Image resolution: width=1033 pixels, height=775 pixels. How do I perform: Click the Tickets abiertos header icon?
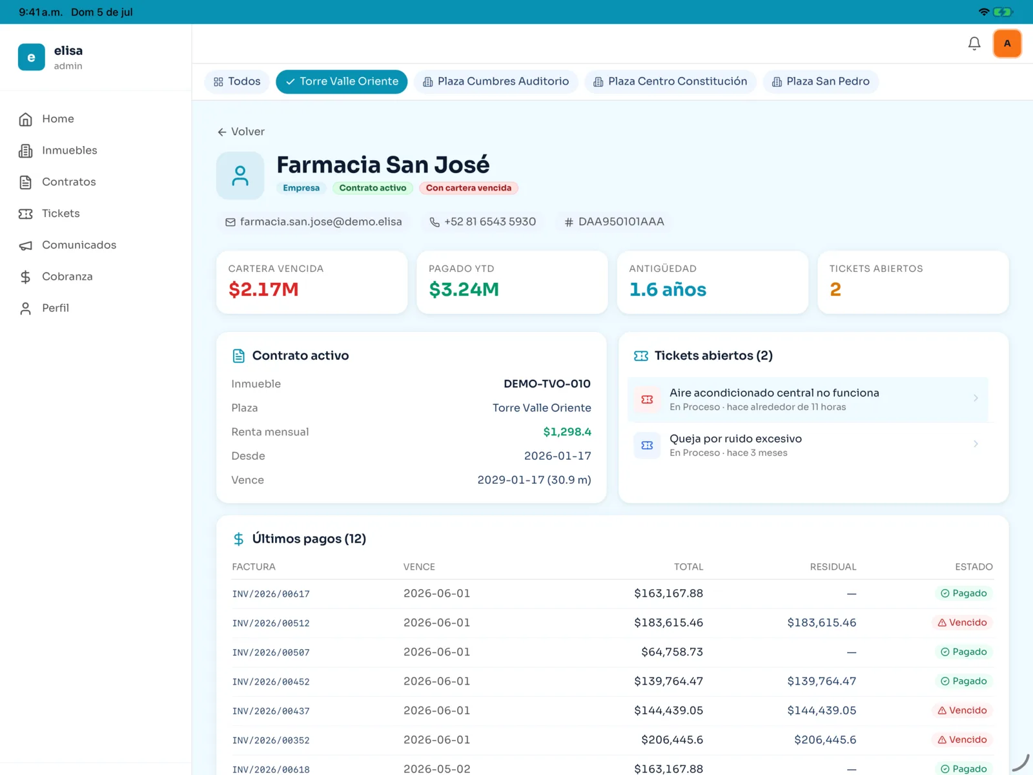click(641, 356)
